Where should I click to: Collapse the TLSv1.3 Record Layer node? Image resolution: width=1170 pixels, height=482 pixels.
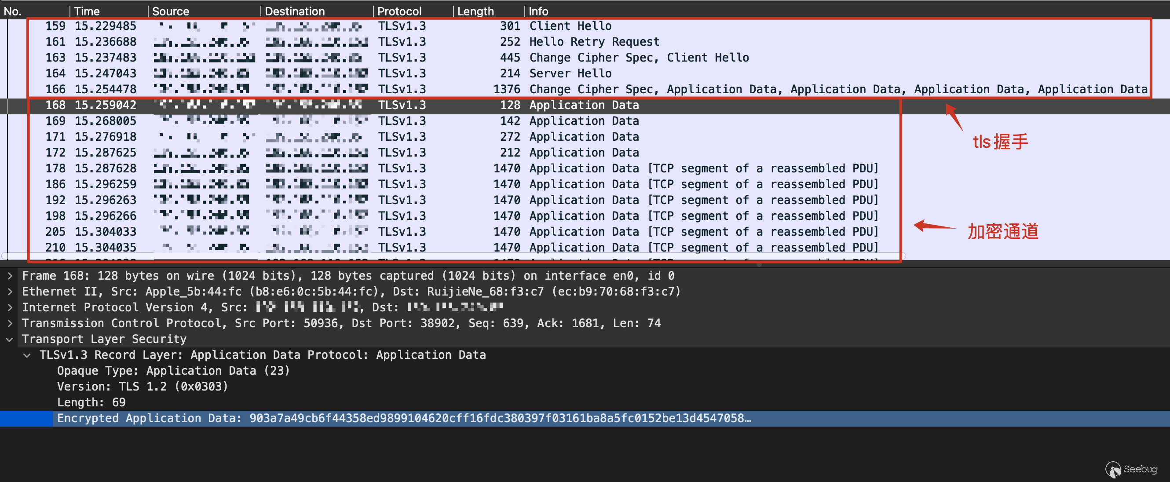point(27,355)
